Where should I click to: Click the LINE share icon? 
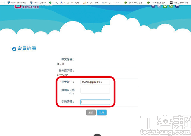pyautogui.click(x=165, y=6)
